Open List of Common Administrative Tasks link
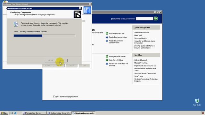Screen dimensions: 205x115 point(145,70)
